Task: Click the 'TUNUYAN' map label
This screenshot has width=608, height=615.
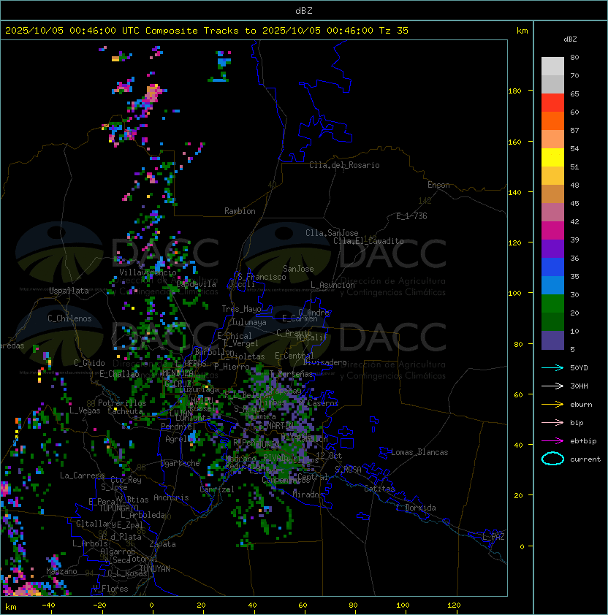Action: pos(155,569)
